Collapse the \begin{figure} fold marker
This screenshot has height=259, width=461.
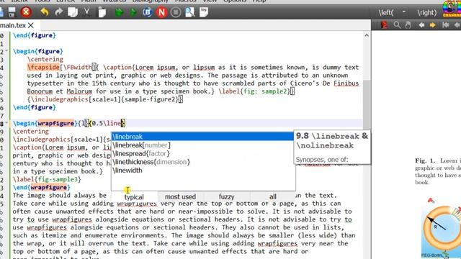click(6, 50)
